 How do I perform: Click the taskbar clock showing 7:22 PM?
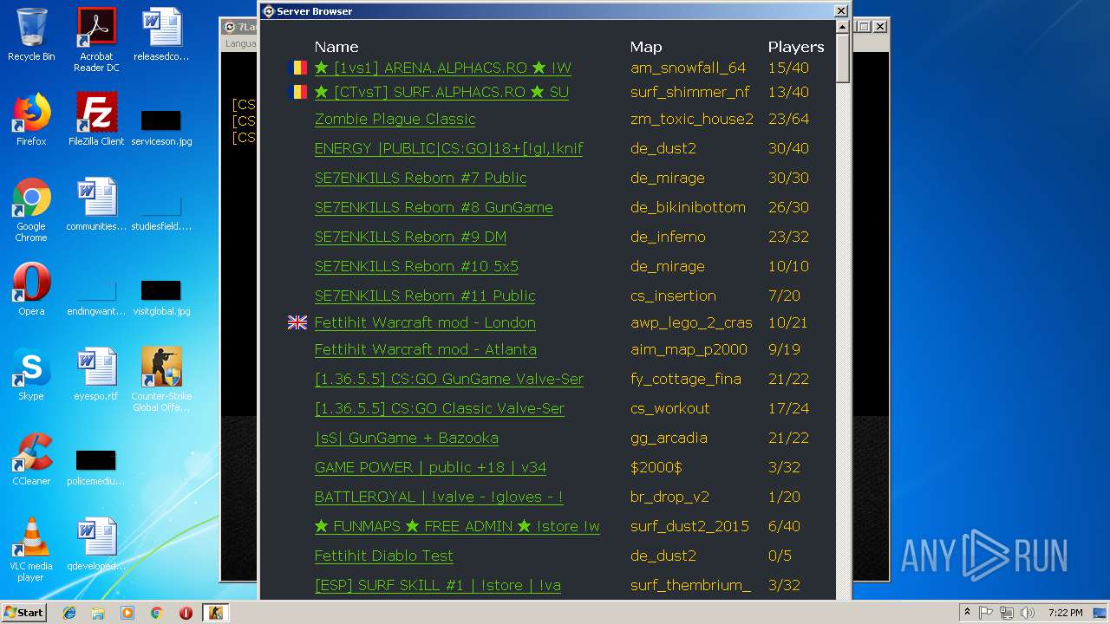click(x=1065, y=613)
